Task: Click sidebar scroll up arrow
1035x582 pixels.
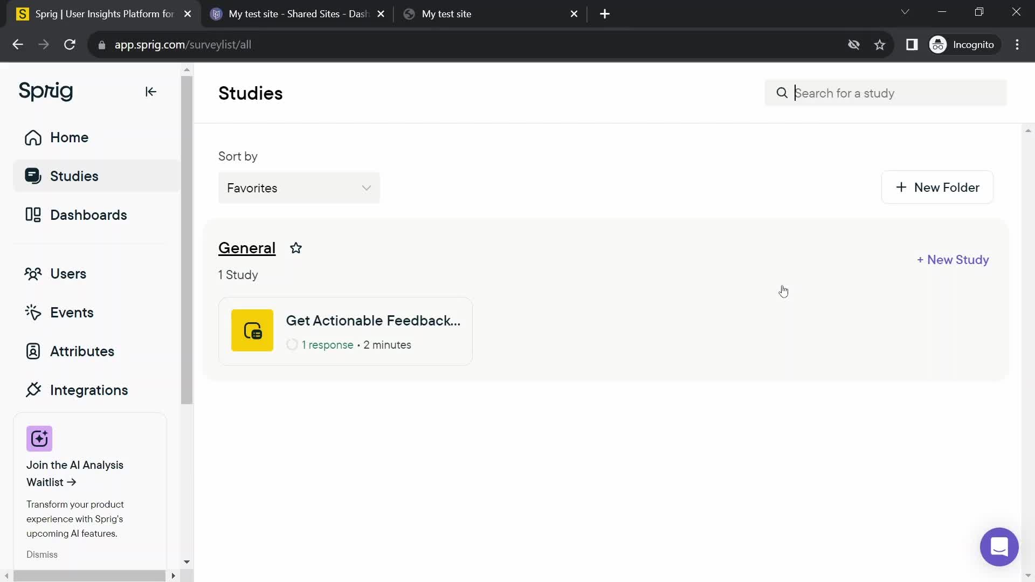Action: click(x=187, y=70)
